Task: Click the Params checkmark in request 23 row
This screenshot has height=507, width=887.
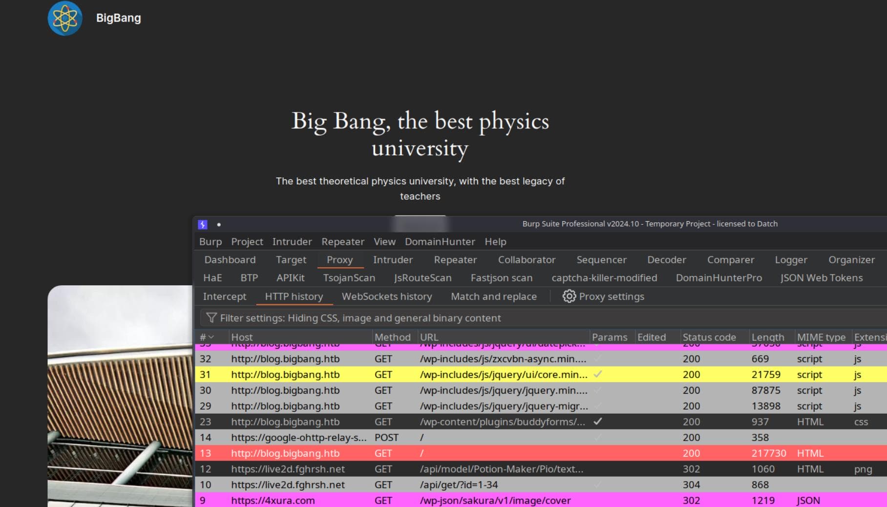Action: click(598, 421)
